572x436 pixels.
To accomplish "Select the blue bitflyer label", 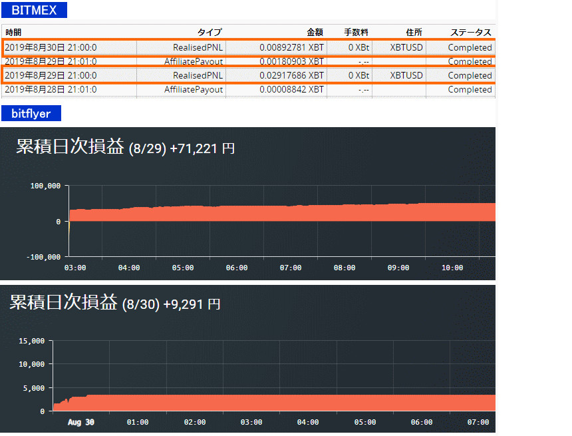I will coord(31,114).
